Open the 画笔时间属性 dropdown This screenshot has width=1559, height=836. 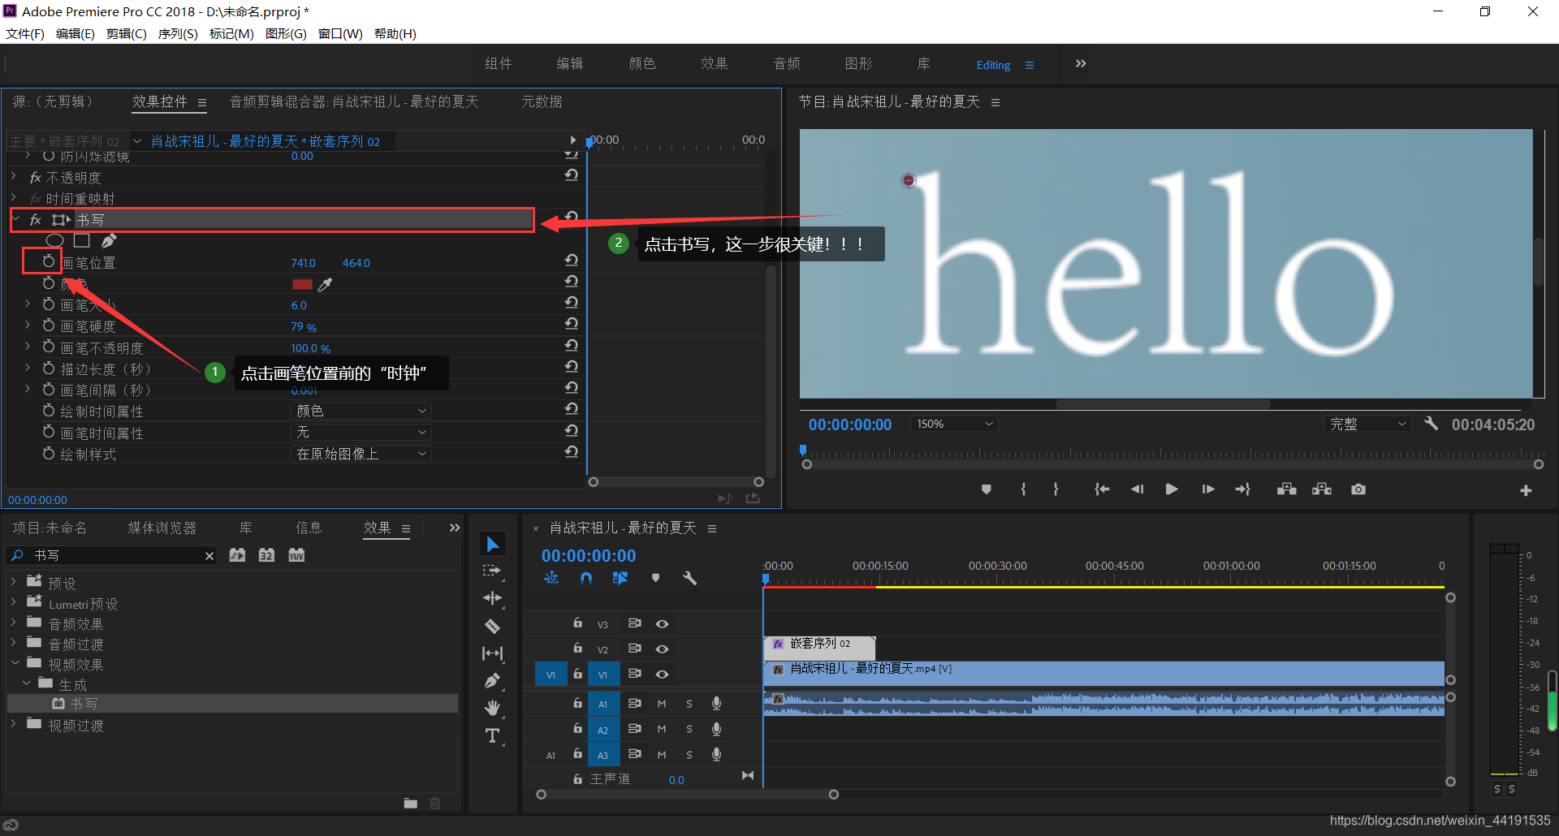(x=361, y=433)
